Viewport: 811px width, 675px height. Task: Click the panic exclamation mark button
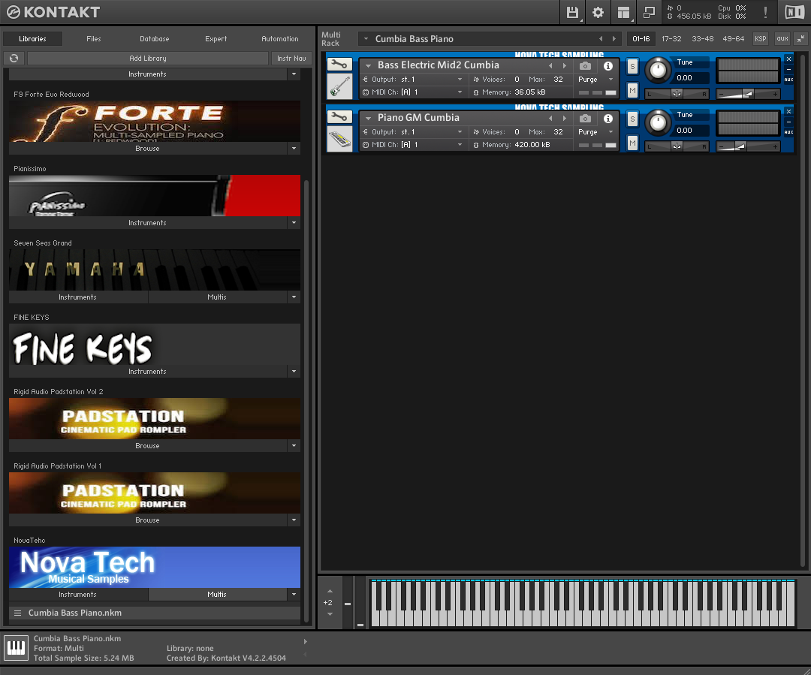[x=765, y=13]
